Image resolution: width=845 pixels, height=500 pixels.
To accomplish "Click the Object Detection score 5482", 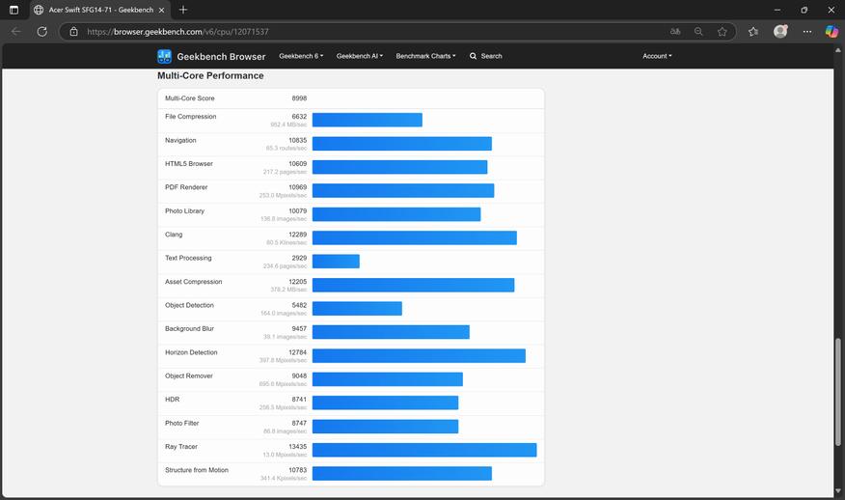I will (x=299, y=305).
